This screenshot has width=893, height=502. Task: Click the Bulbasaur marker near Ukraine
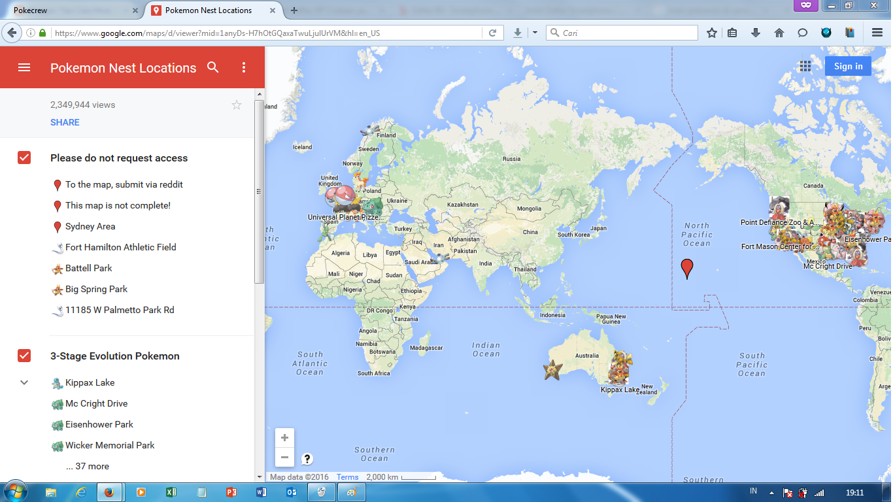[x=373, y=207]
